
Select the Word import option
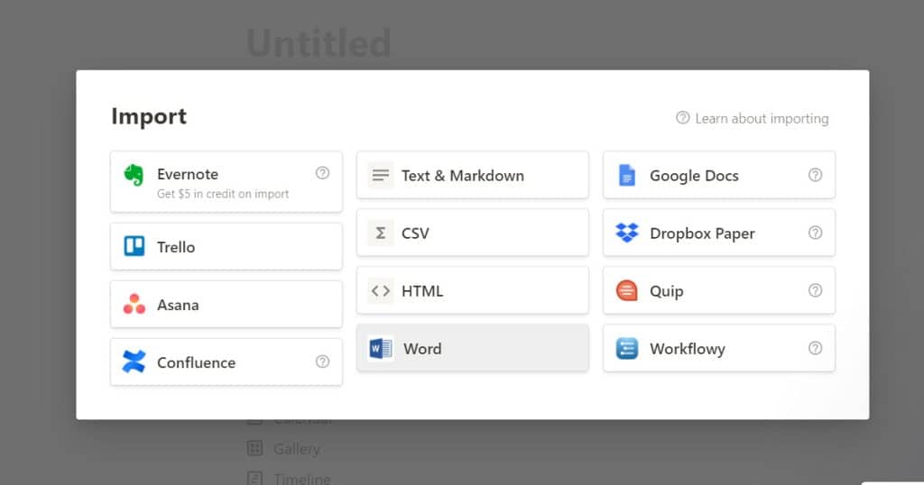(473, 348)
